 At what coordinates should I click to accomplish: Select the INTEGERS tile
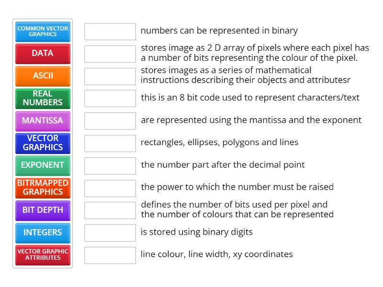click(43, 232)
